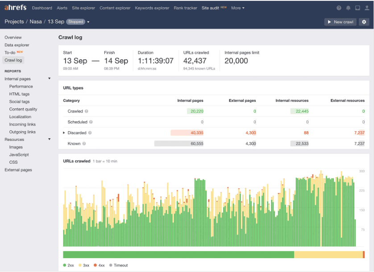Viewport: 374px width, 272px height.
Task: Open the user account icon
Action: click(x=367, y=8)
